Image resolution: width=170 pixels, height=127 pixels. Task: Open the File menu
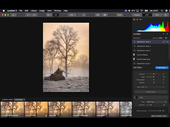[x=21, y=11]
